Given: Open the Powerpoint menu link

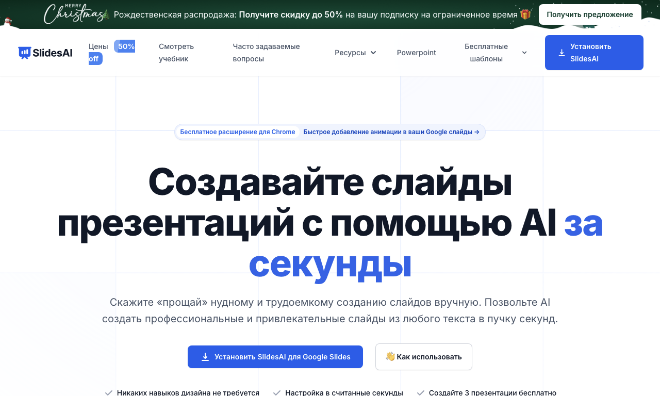Looking at the screenshot, I should pyautogui.click(x=417, y=53).
